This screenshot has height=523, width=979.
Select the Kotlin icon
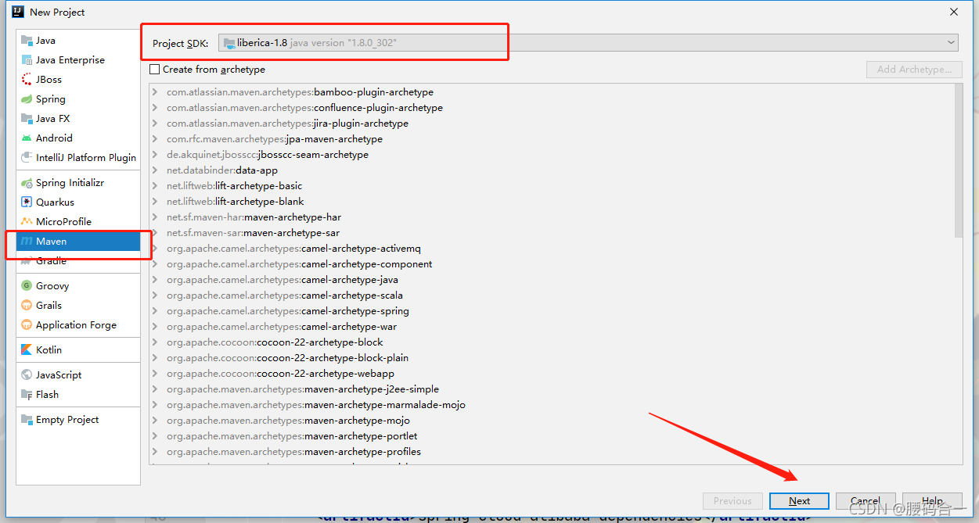click(x=27, y=350)
